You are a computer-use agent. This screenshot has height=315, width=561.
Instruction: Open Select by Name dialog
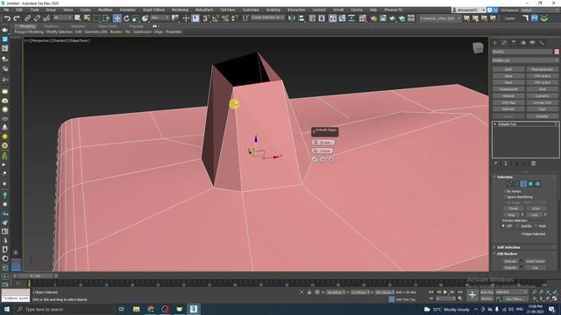[87, 18]
